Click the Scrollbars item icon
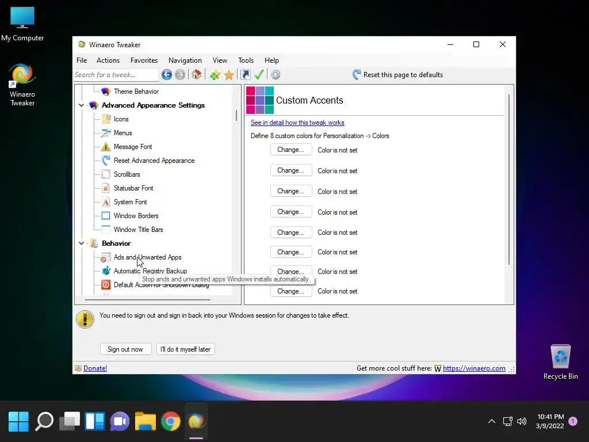 point(106,174)
